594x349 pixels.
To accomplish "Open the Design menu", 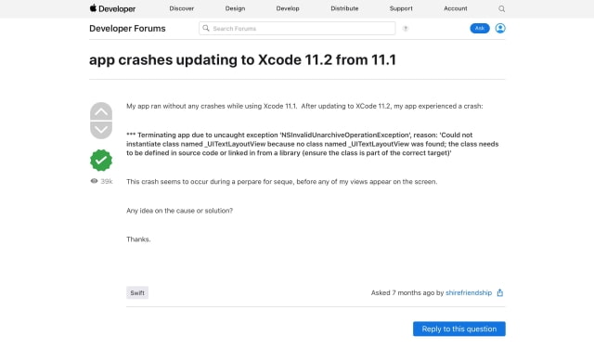I will coord(235,8).
